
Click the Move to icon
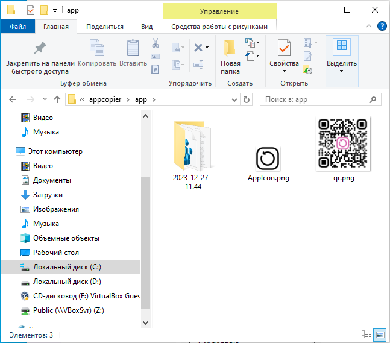[178, 47]
